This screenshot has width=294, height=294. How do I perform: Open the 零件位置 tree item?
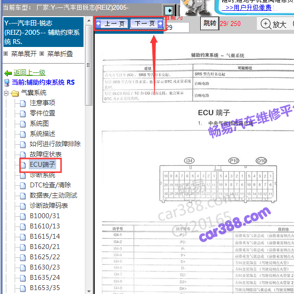[x=42, y=113]
